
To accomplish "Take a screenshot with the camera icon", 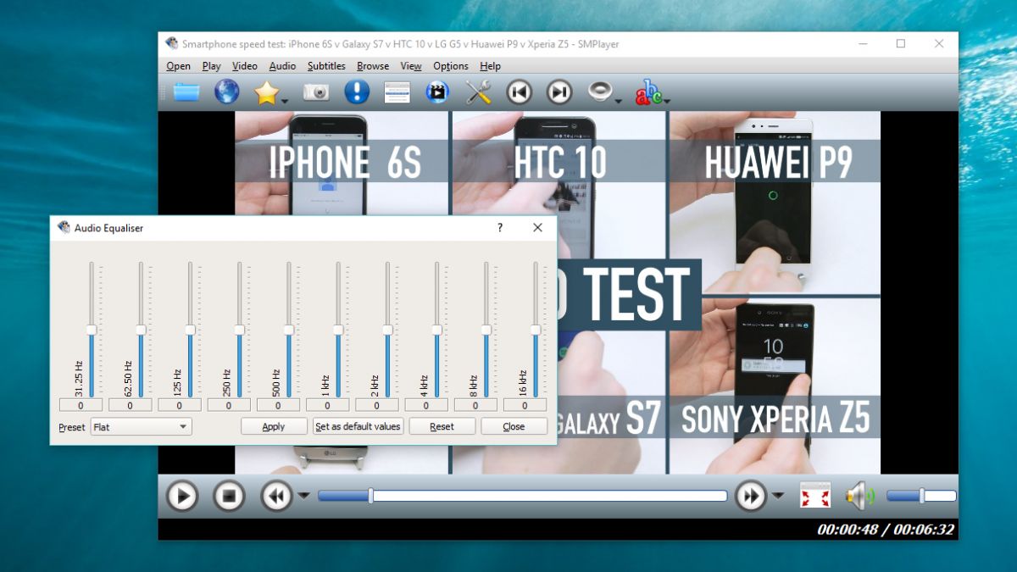I will [316, 92].
